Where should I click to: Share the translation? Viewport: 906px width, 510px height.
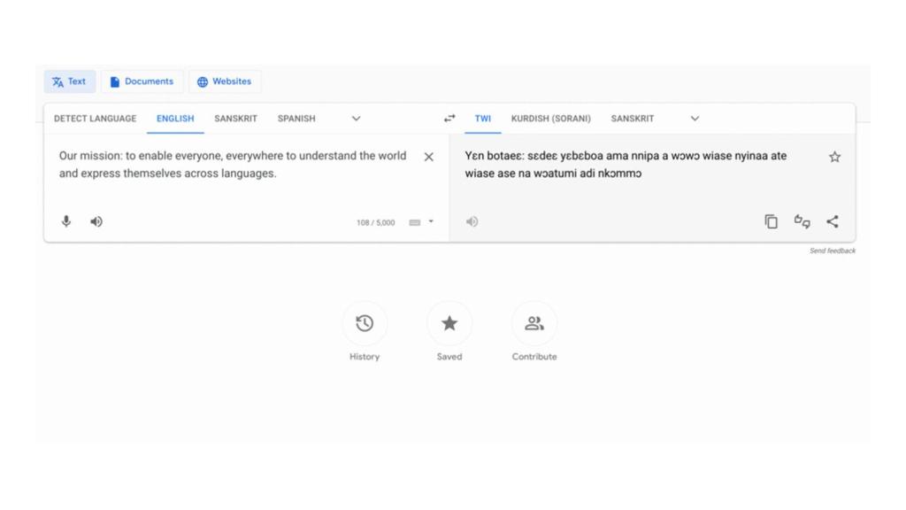click(832, 221)
